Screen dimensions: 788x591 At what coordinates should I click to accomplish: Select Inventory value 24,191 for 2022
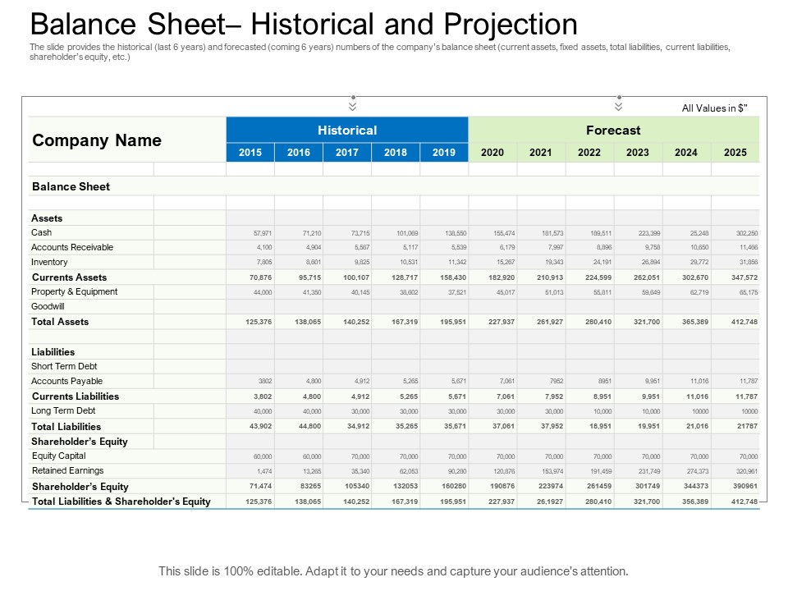[602, 262]
